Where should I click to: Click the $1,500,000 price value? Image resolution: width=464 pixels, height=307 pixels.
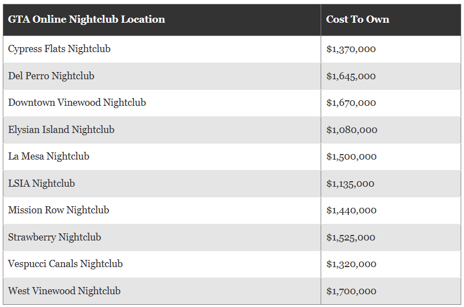(x=351, y=157)
